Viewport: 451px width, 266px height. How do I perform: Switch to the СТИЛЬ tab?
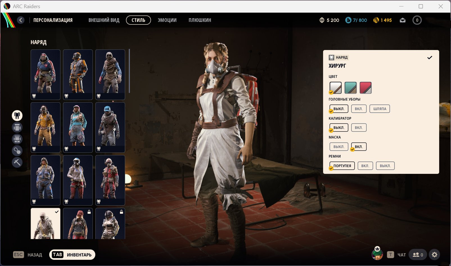pyautogui.click(x=139, y=20)
